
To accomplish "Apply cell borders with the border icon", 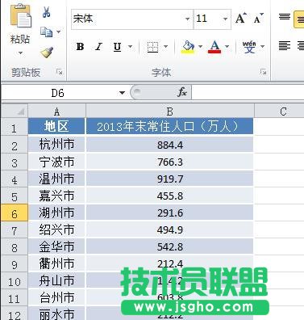I will pyautogui.click(x=152, y=47).
